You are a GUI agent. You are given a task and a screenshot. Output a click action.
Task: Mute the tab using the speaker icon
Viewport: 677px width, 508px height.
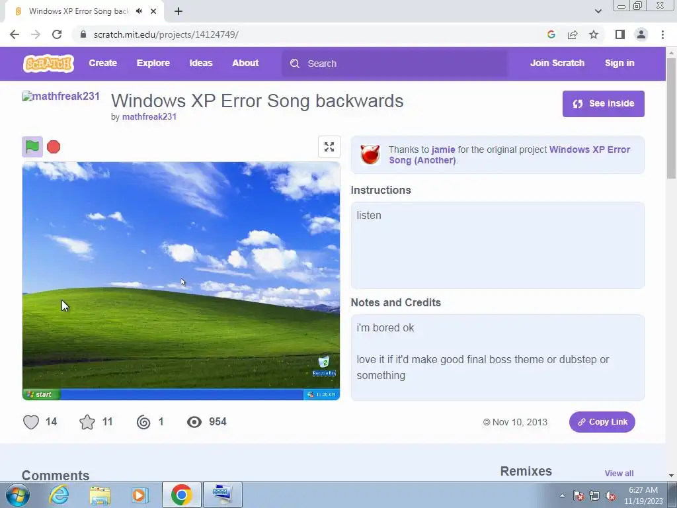pos(139,11)
